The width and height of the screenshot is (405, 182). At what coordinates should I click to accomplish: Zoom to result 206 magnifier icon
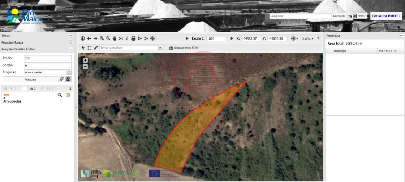[x=60, y=95]
